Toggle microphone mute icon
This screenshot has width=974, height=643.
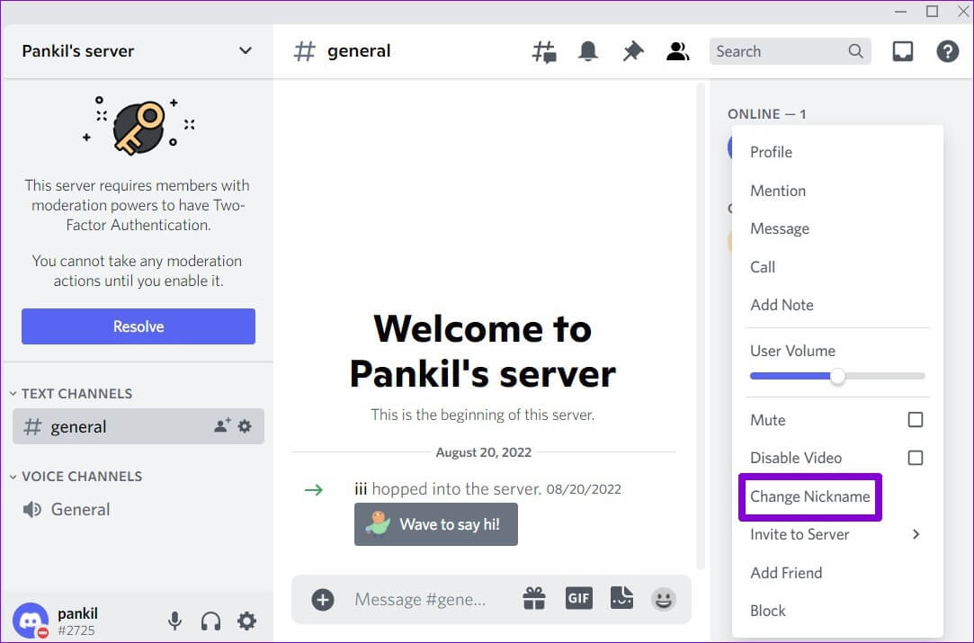[175, 621]
